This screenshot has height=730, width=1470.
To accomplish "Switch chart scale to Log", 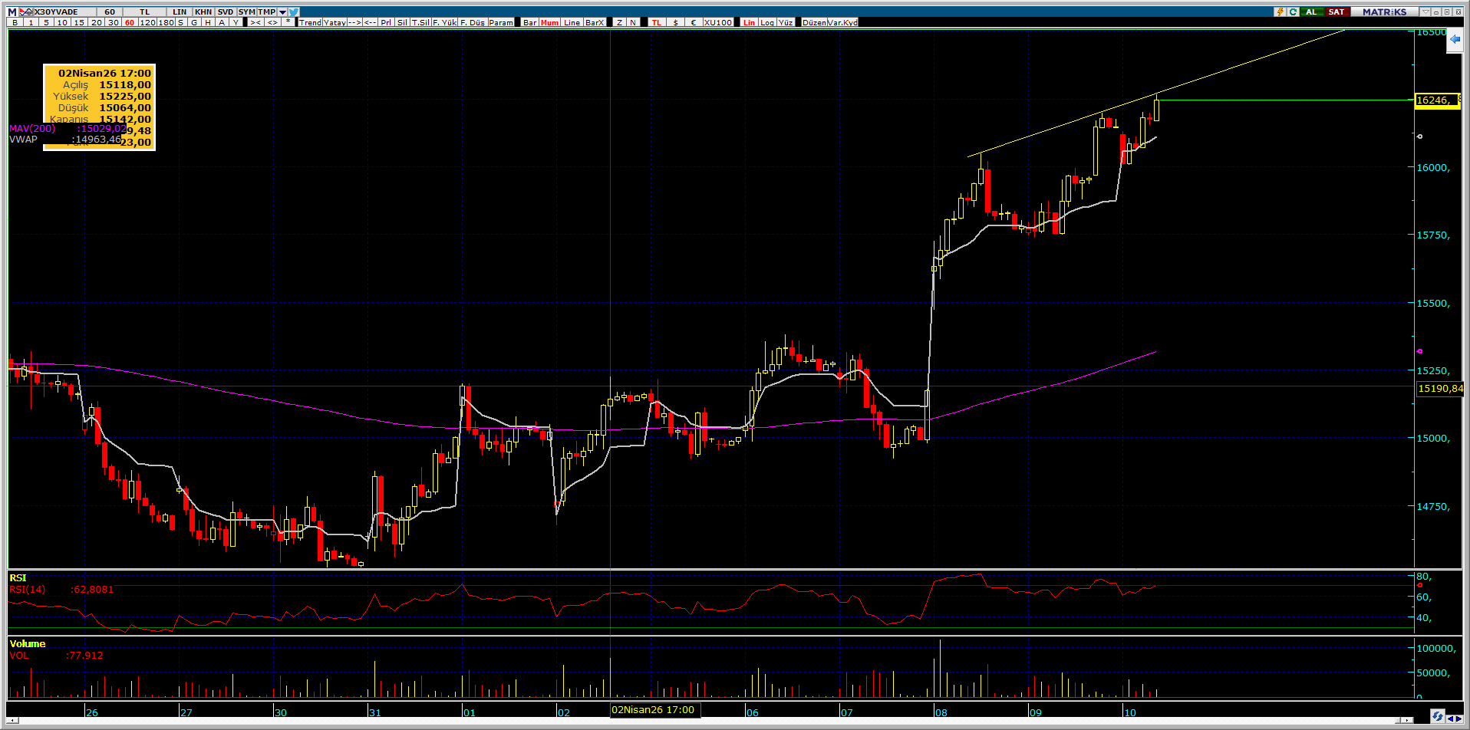I will (x=767, y=22).
